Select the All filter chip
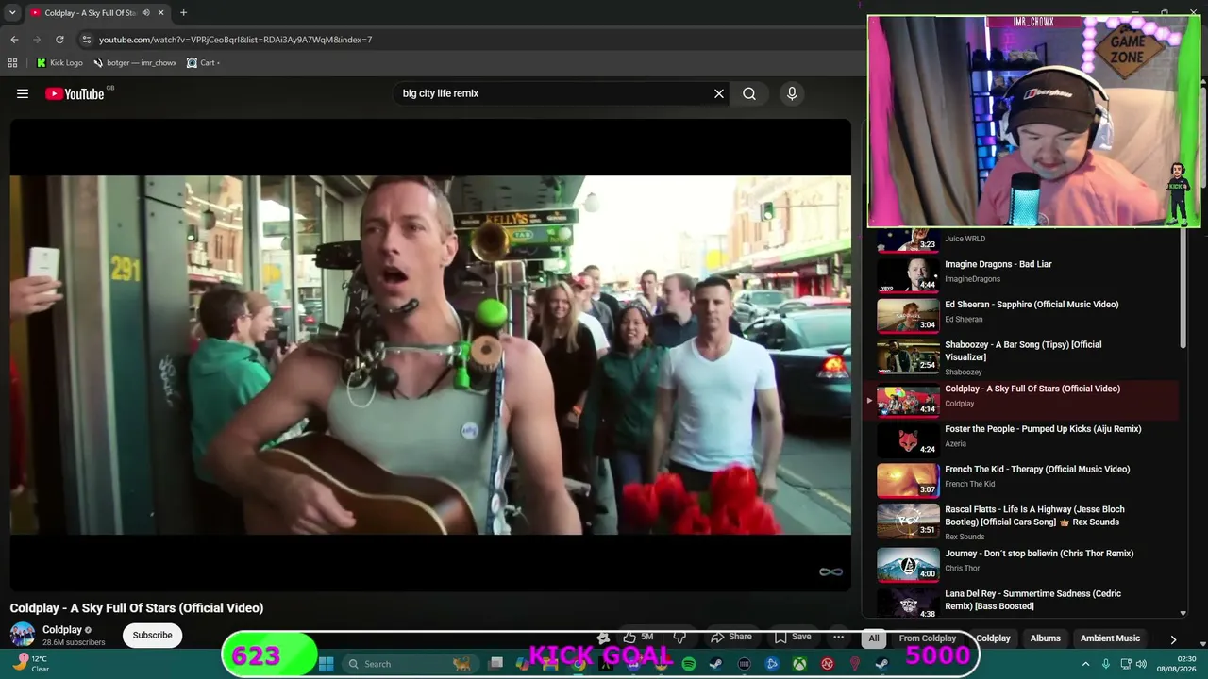The width and height of the screenshot is (1208, 679). point(874,638)
